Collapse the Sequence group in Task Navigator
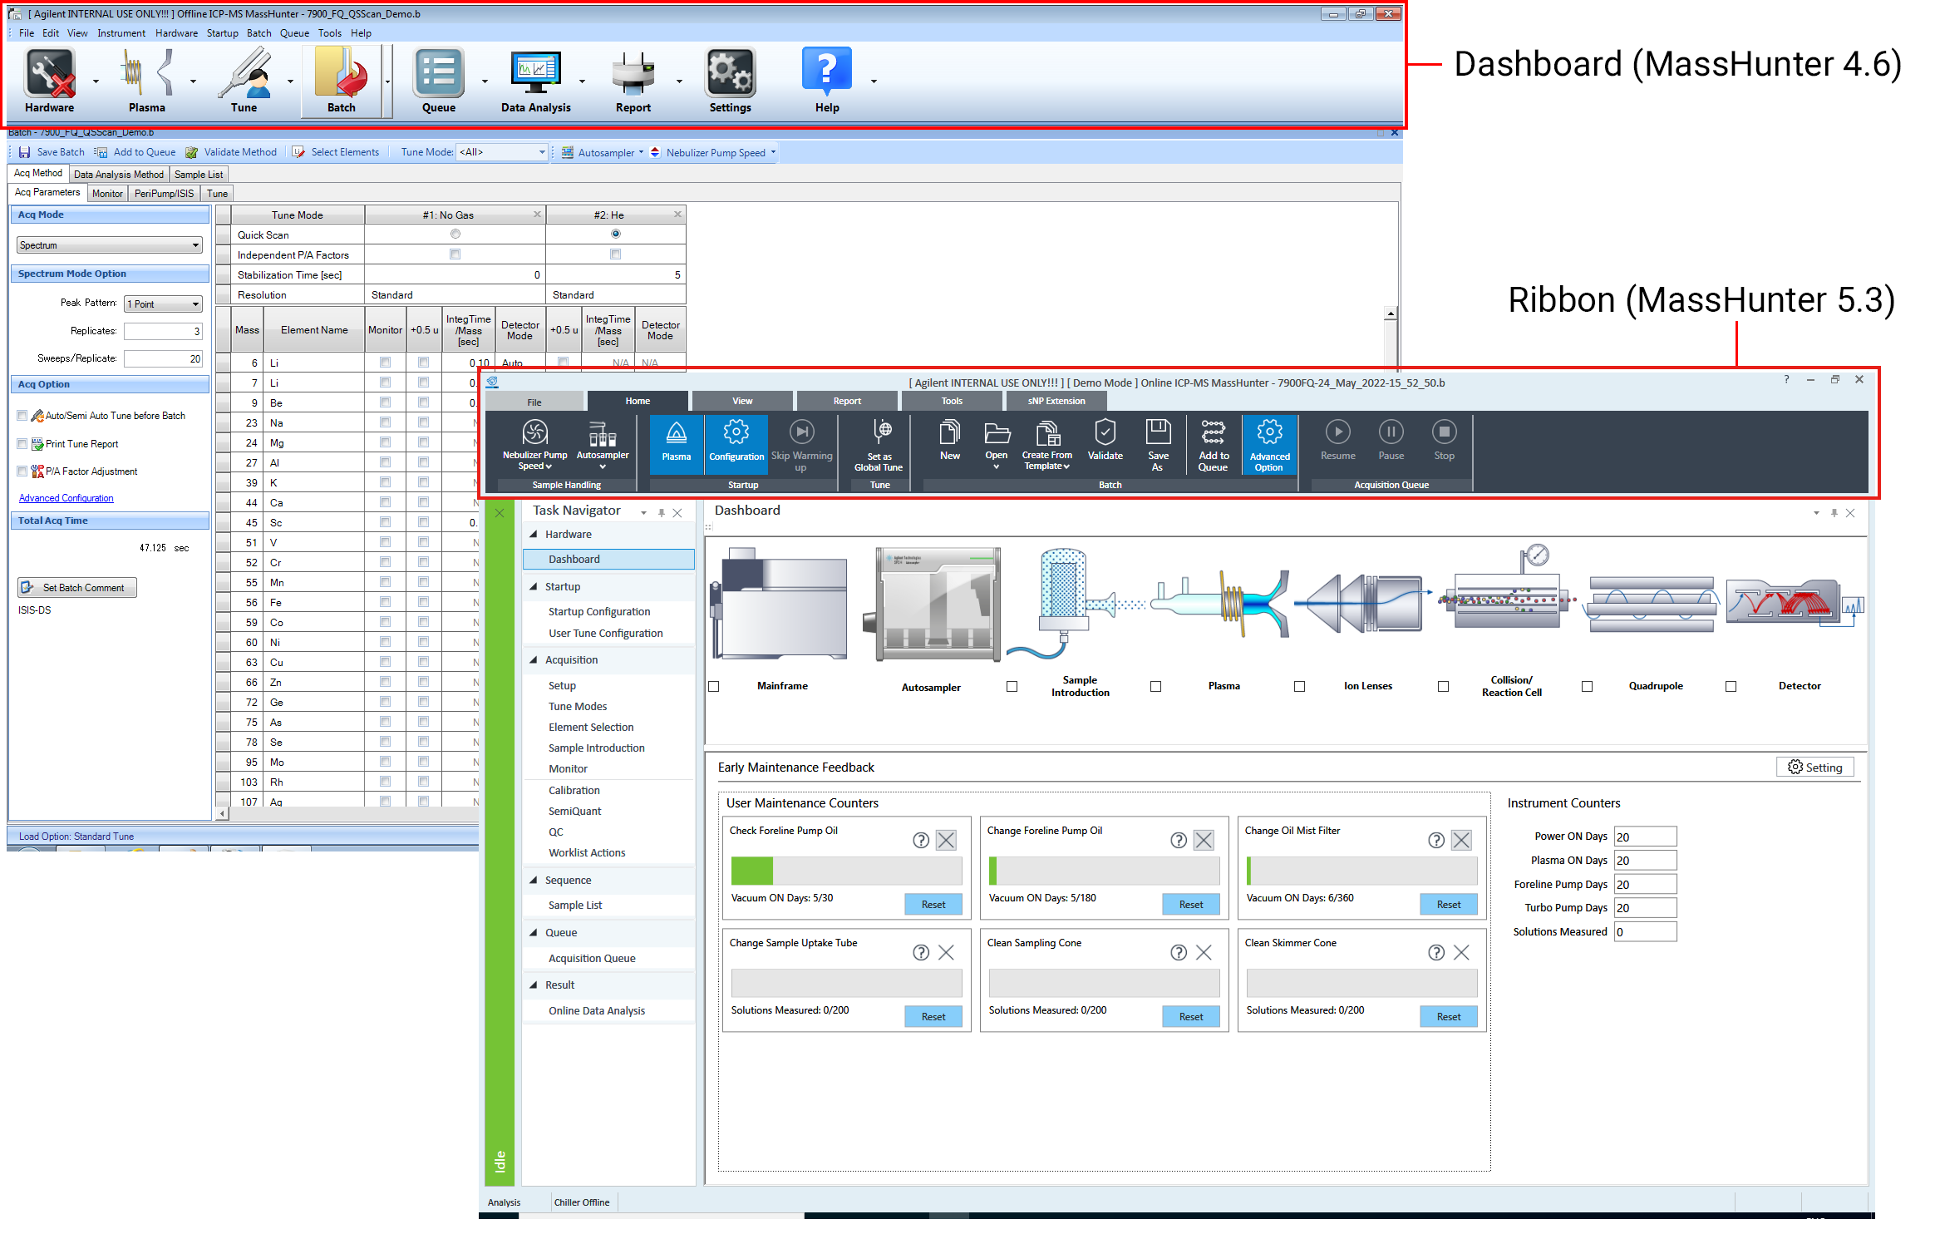1935x1234 pixels. pyautogui.click(x=534, y=881)
